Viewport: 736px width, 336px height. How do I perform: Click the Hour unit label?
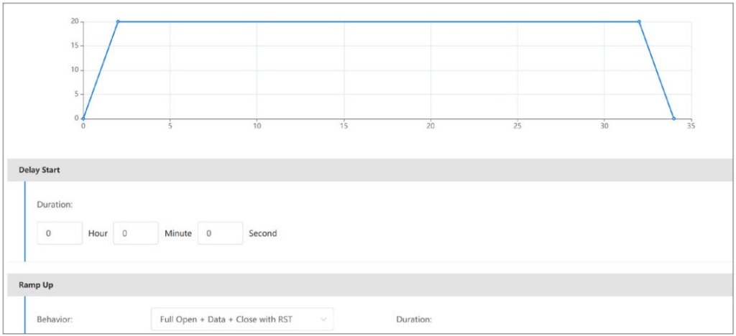[98, 233]
